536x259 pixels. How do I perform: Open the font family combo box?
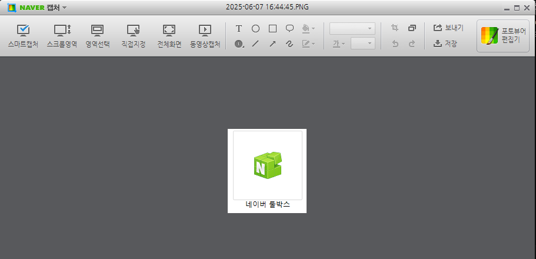(x=352, y=29)
